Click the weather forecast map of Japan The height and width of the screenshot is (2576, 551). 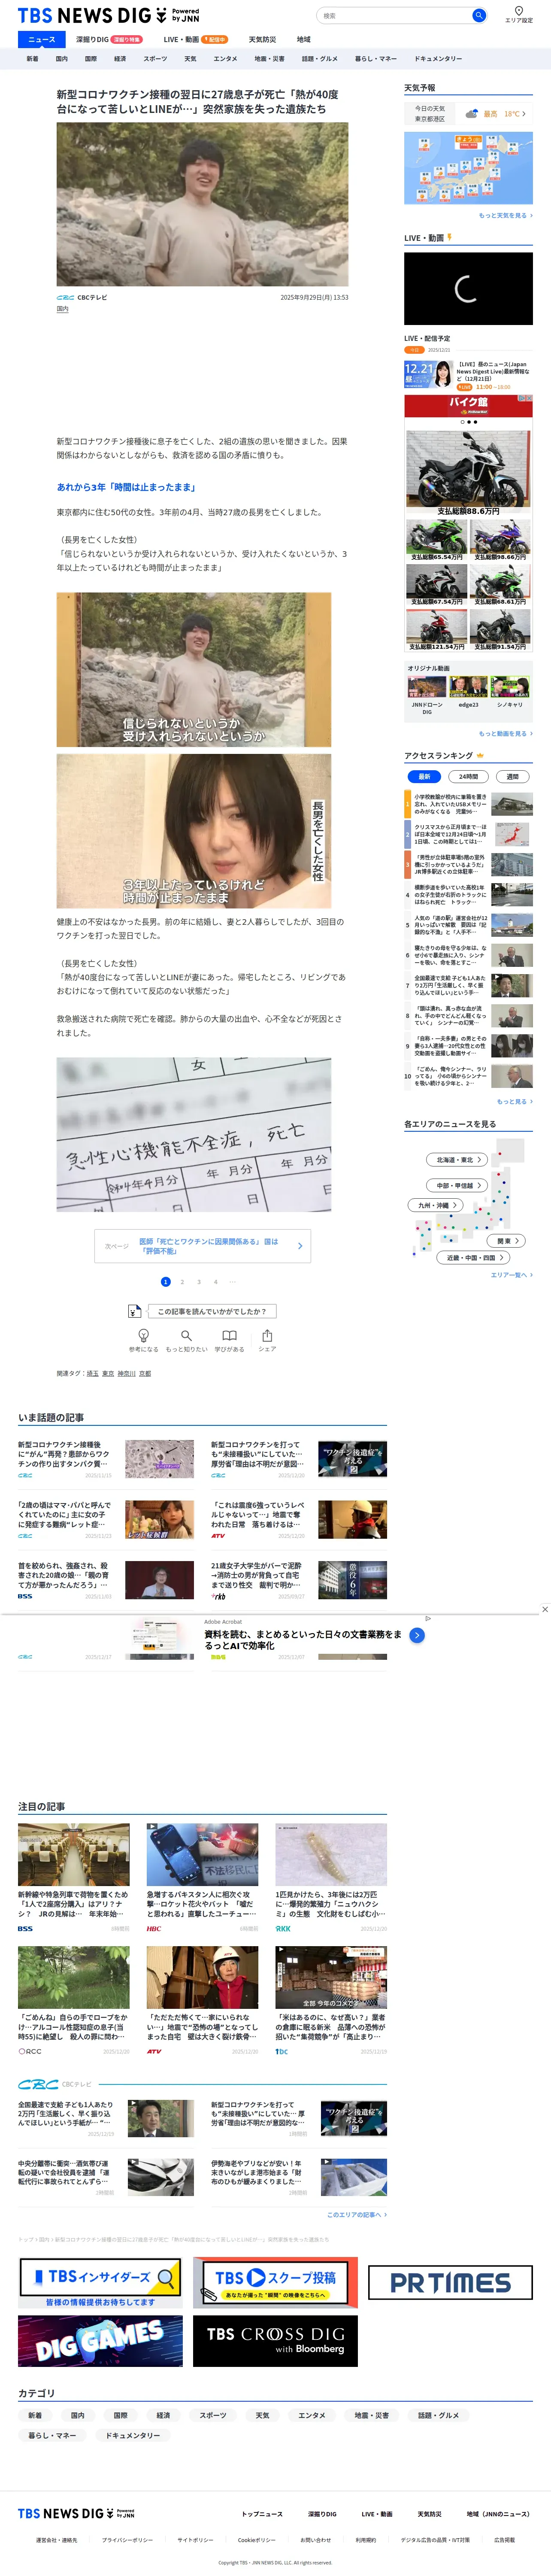(x=468, y=167)
